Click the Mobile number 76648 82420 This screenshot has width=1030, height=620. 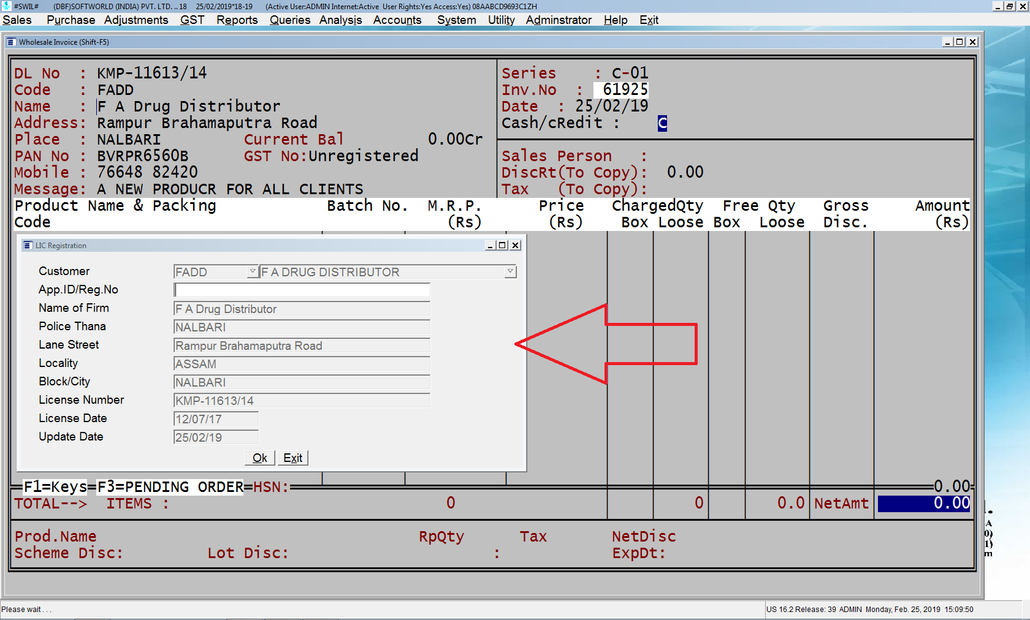pyautogui.click(x=147, y=173)
